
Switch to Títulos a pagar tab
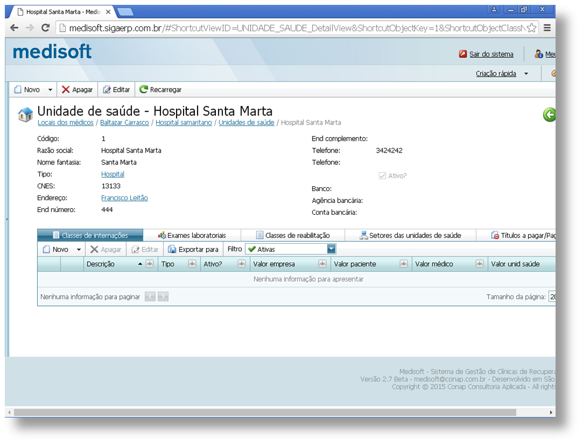coord(516,235)
